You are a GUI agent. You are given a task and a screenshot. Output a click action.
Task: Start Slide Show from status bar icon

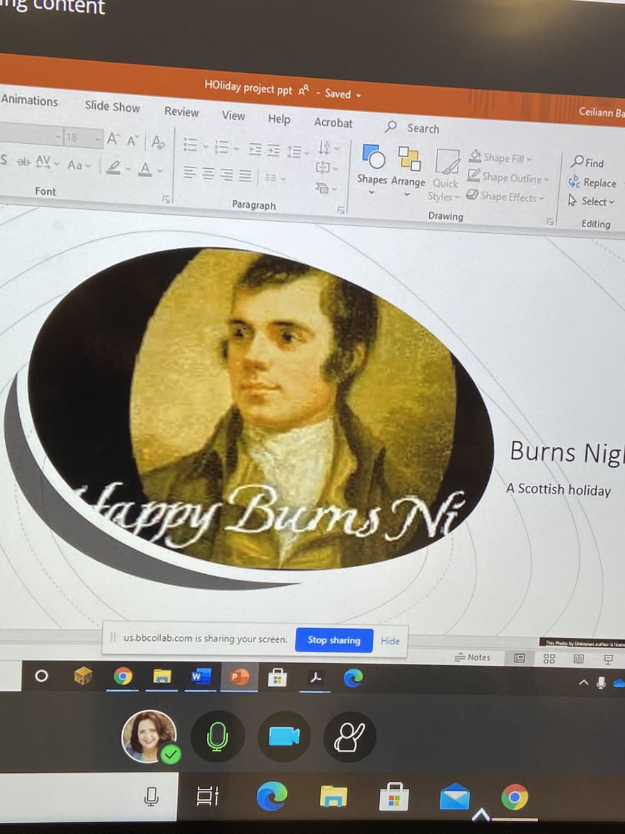(609, 659)
